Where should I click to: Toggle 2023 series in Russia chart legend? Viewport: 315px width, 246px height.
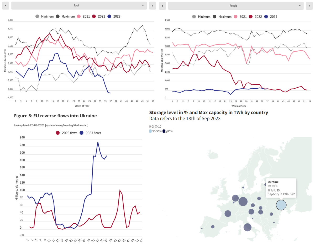(x=271, y=17)
